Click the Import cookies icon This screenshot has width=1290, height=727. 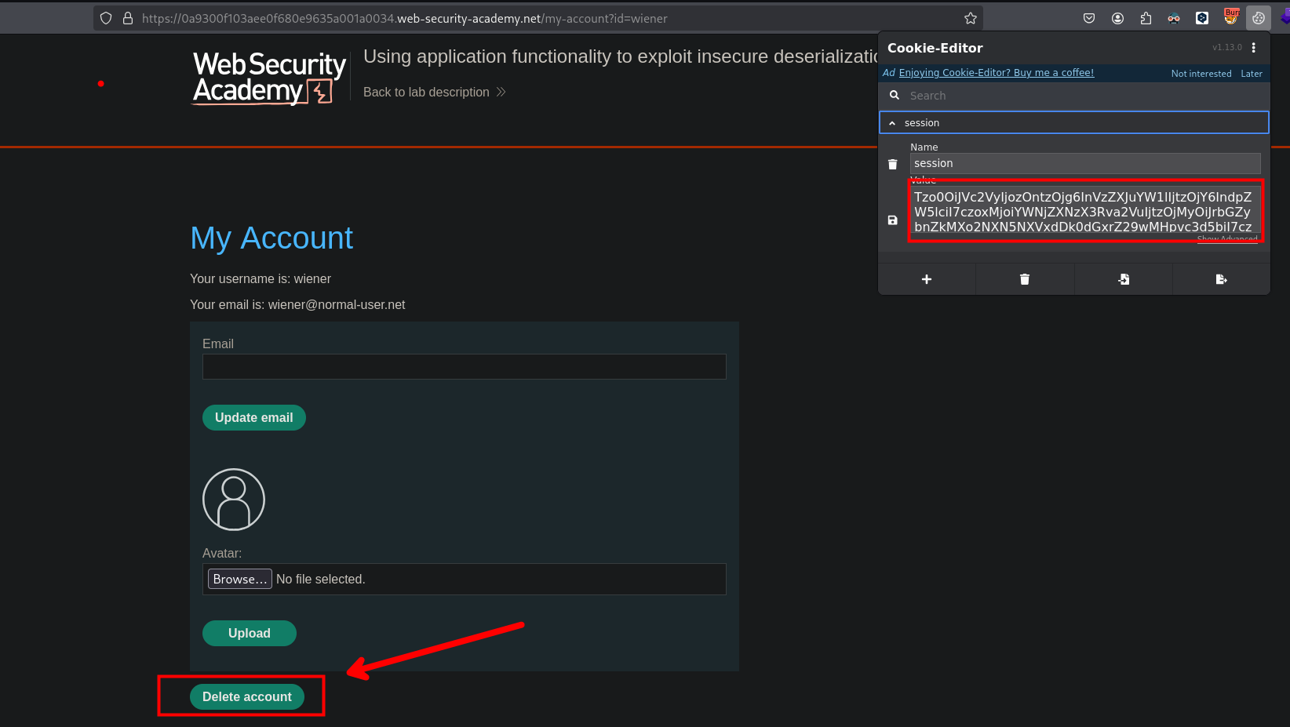(x=1124, y=279)
